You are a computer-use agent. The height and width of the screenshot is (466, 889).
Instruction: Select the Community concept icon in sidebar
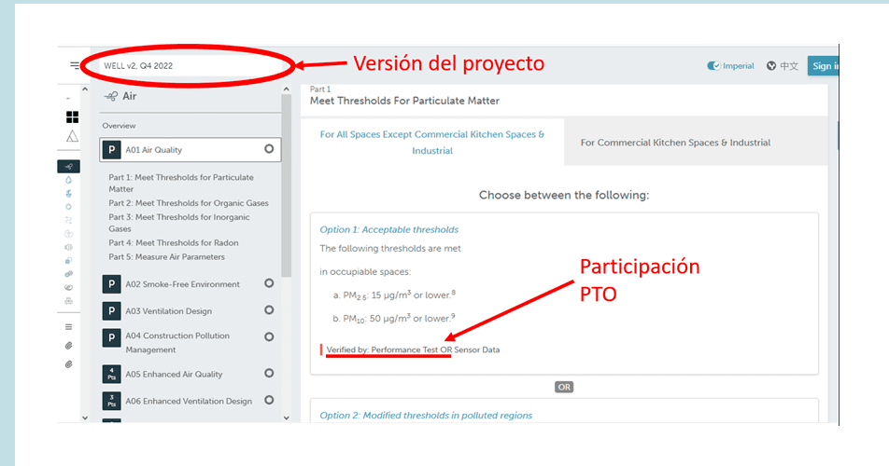point(68,287)
